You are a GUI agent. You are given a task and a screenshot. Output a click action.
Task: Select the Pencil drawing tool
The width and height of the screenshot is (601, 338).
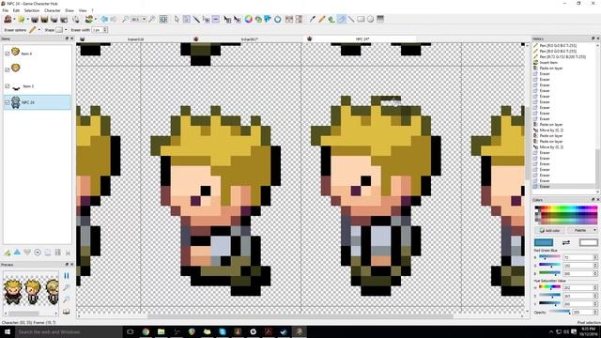(x=322, y=19)
